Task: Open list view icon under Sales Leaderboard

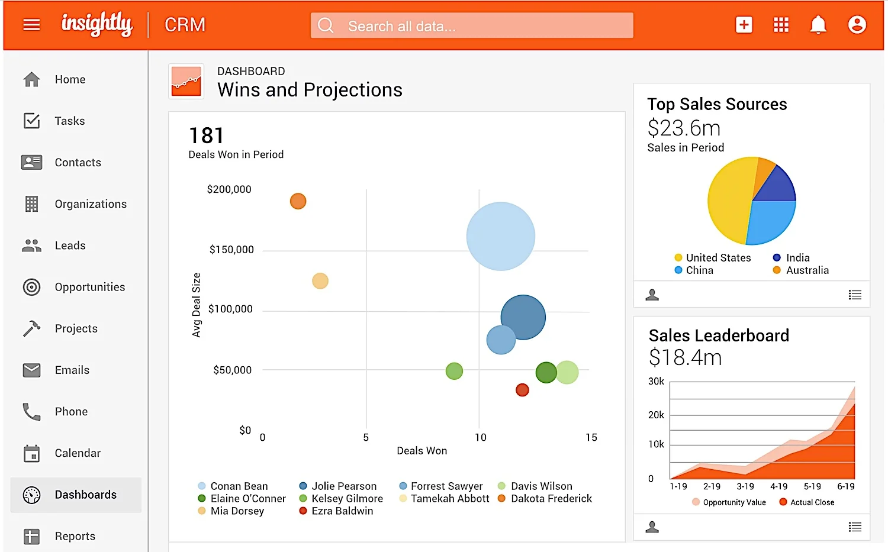Action: pyautogui.click(x=855, y=527)
